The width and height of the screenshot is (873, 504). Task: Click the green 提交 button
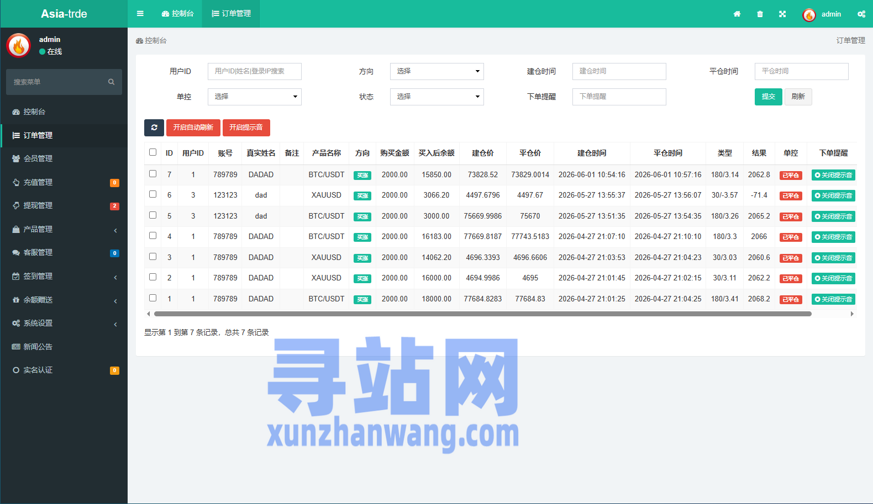769,97
